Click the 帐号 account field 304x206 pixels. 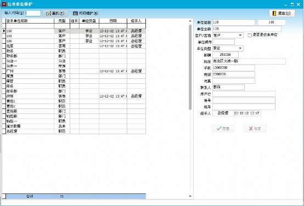pyautogui.click(x=244, y=100)
